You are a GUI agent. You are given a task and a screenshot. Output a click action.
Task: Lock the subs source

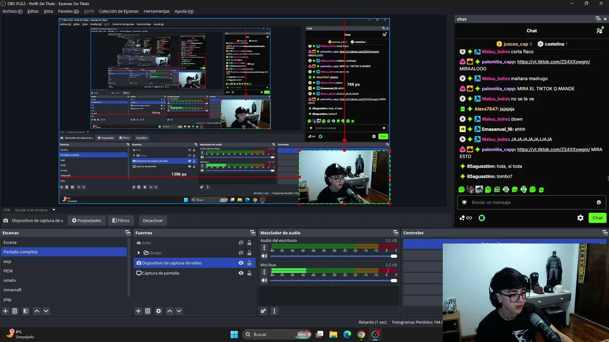point(249,243)
